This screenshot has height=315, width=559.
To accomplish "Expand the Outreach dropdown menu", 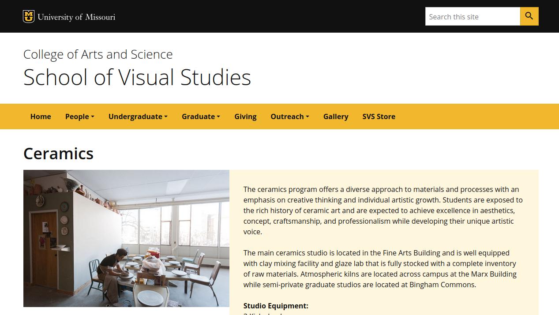I will pyautogui.click(x=289, y=116).
